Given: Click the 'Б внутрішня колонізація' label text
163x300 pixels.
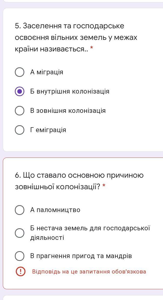Looking at the screenshot, I should pos(70,92).
